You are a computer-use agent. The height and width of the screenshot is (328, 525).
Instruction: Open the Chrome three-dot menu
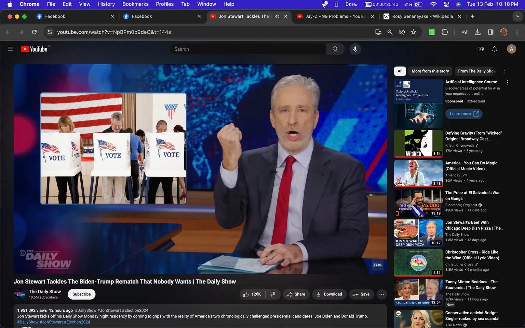point(517,32)
